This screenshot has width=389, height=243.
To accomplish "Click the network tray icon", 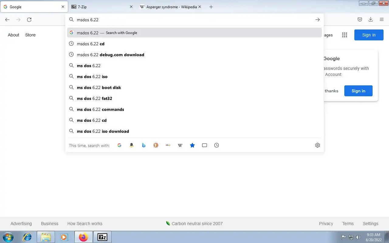I will click(351, 237).
